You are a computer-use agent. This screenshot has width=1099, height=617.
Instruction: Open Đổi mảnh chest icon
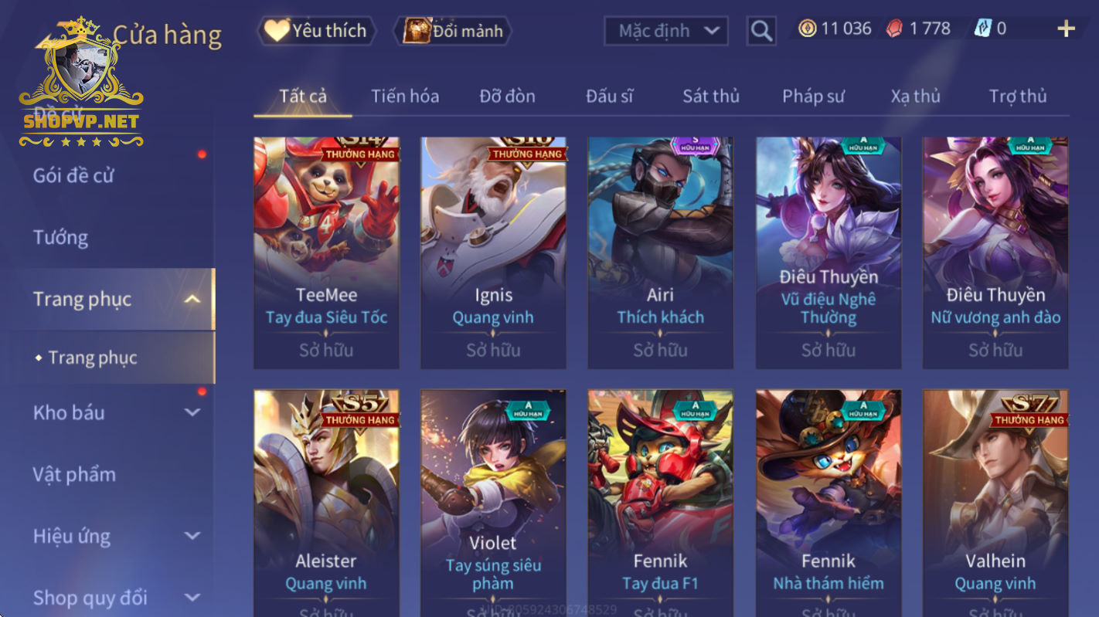[417, 31]
